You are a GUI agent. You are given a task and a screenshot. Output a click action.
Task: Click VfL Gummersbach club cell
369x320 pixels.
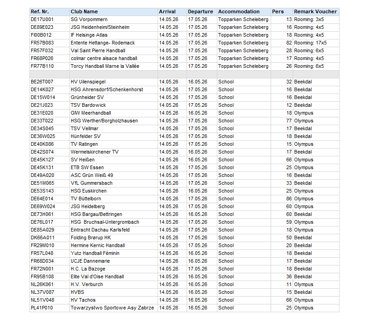(114, 183)
